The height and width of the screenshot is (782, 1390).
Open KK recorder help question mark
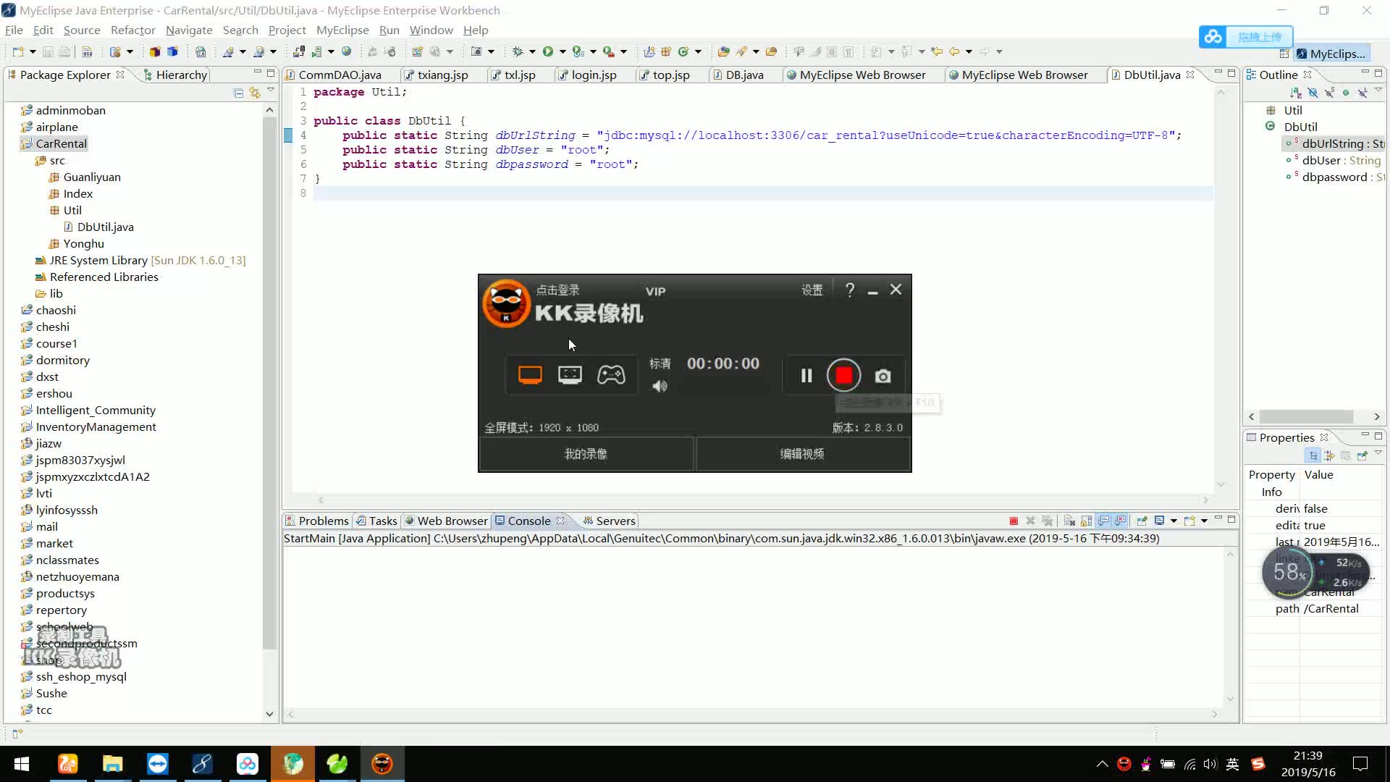pos(850,290)
